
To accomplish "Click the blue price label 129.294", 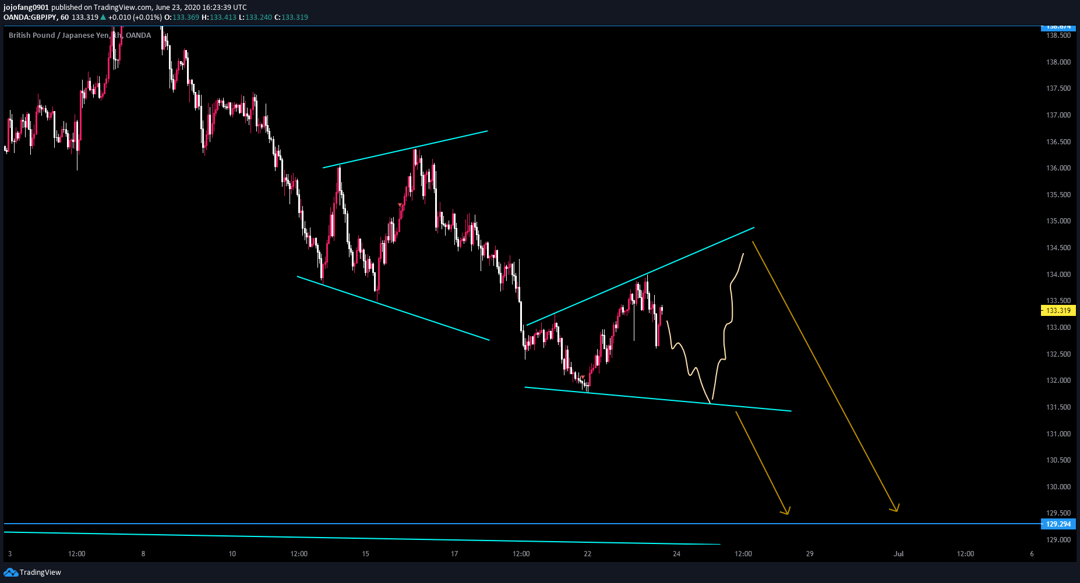I will coord(1058,524).
